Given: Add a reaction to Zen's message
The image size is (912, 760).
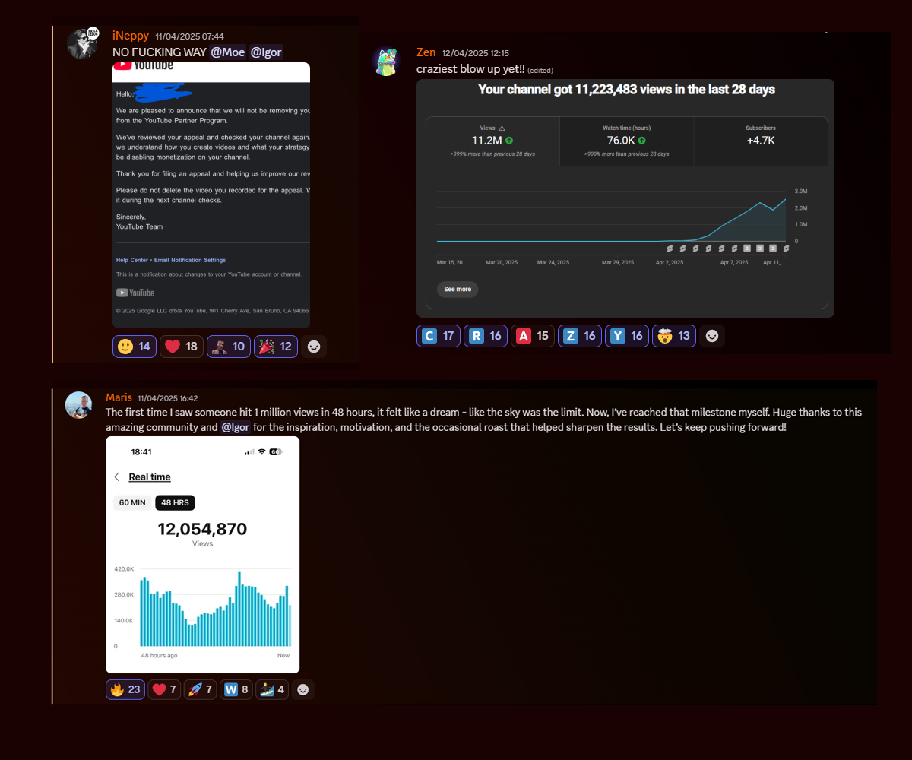Looking at the screenshot, I should tap(712, 336).
